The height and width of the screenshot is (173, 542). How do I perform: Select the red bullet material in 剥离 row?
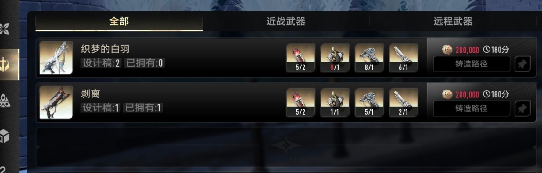(300, 102)
